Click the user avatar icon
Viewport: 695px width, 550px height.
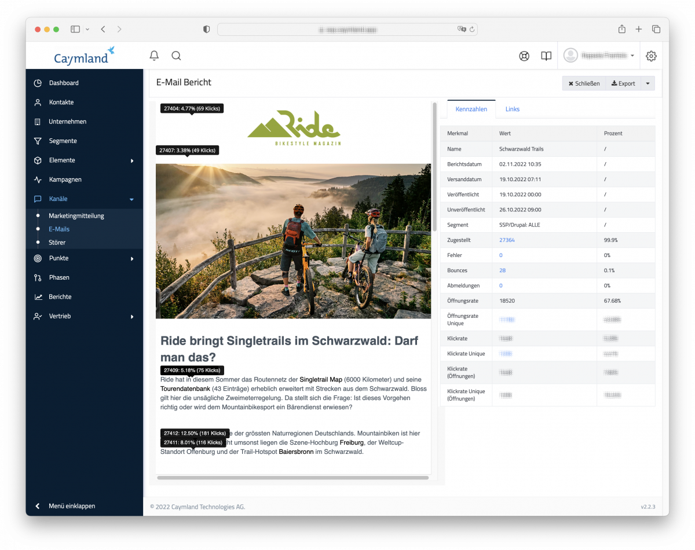pyautogui.click(x=571, y=56)
